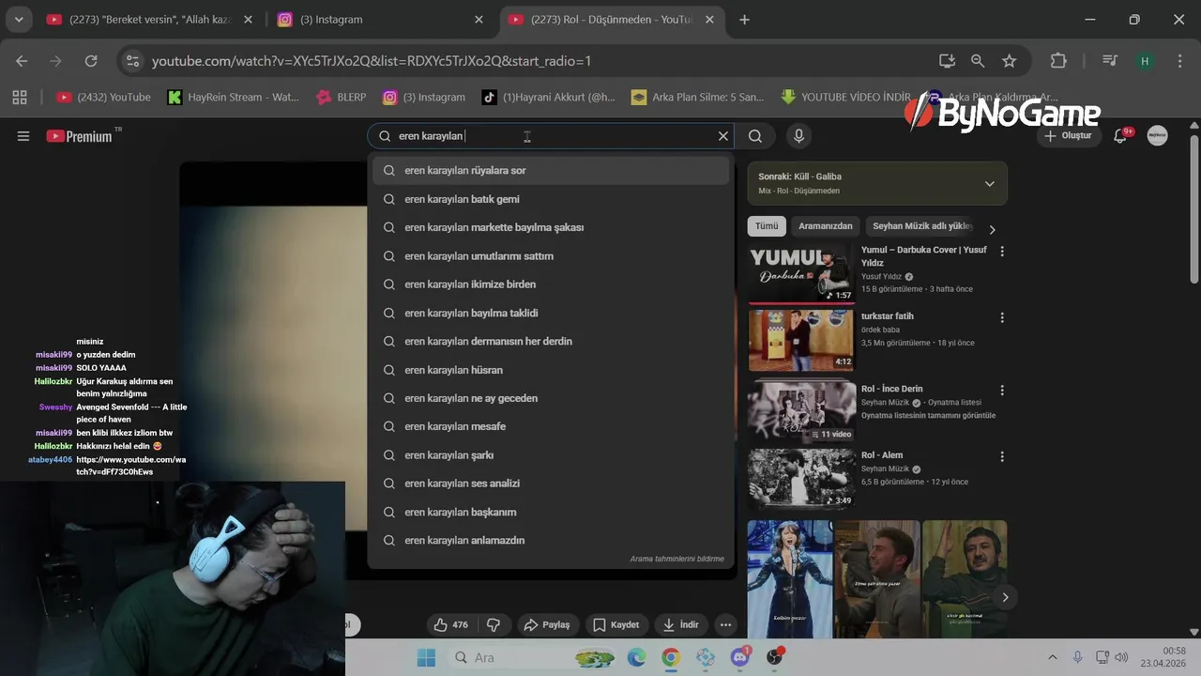
Task: Clear the search box with the X icon
Action: point(723,136)
